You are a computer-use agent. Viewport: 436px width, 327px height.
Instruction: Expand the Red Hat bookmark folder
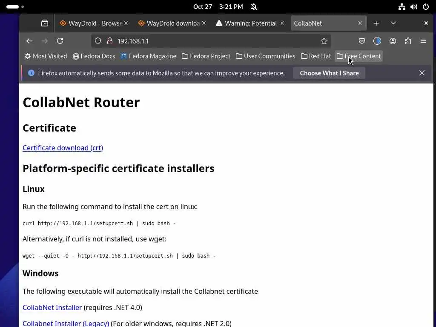(x=316, y=56)
